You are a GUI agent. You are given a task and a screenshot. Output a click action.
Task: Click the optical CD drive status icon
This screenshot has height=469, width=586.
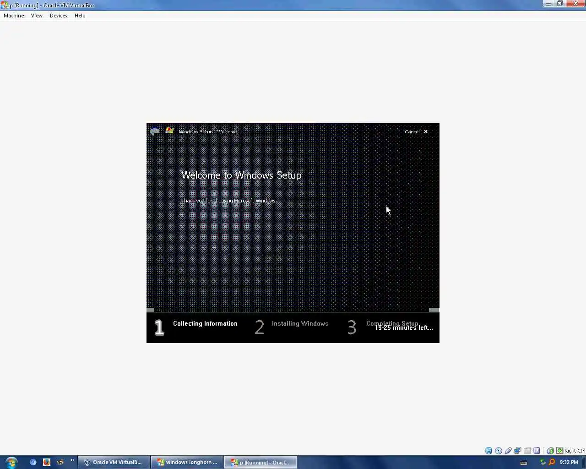tap(499, 451)
